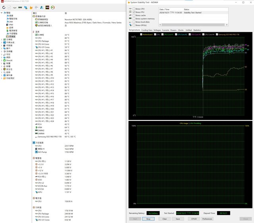The width and height of the screenshot is (254, 223).
Task: Expand the 主機板 tree node
Action: point(2,40)
